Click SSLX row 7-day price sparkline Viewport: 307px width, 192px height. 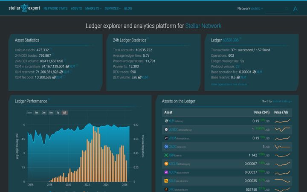(x=282, y=180)
